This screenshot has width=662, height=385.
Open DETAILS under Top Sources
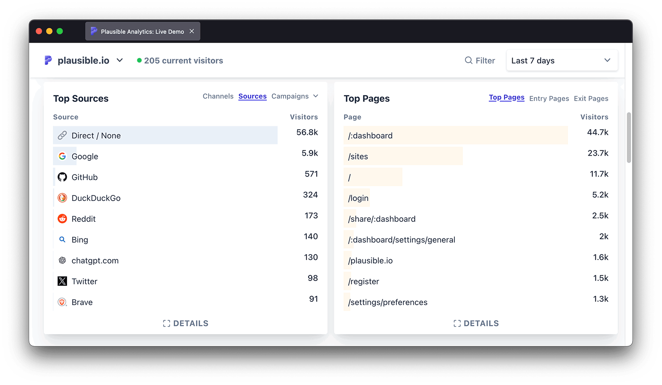(x=186, y=323)
